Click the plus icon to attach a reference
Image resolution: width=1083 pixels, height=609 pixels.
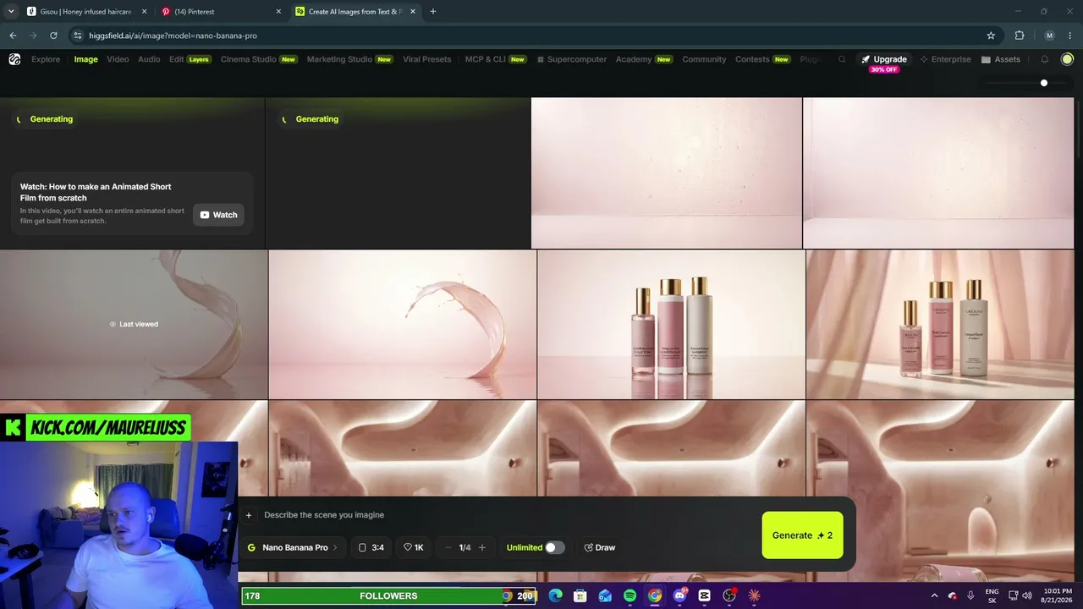(249, 515)
